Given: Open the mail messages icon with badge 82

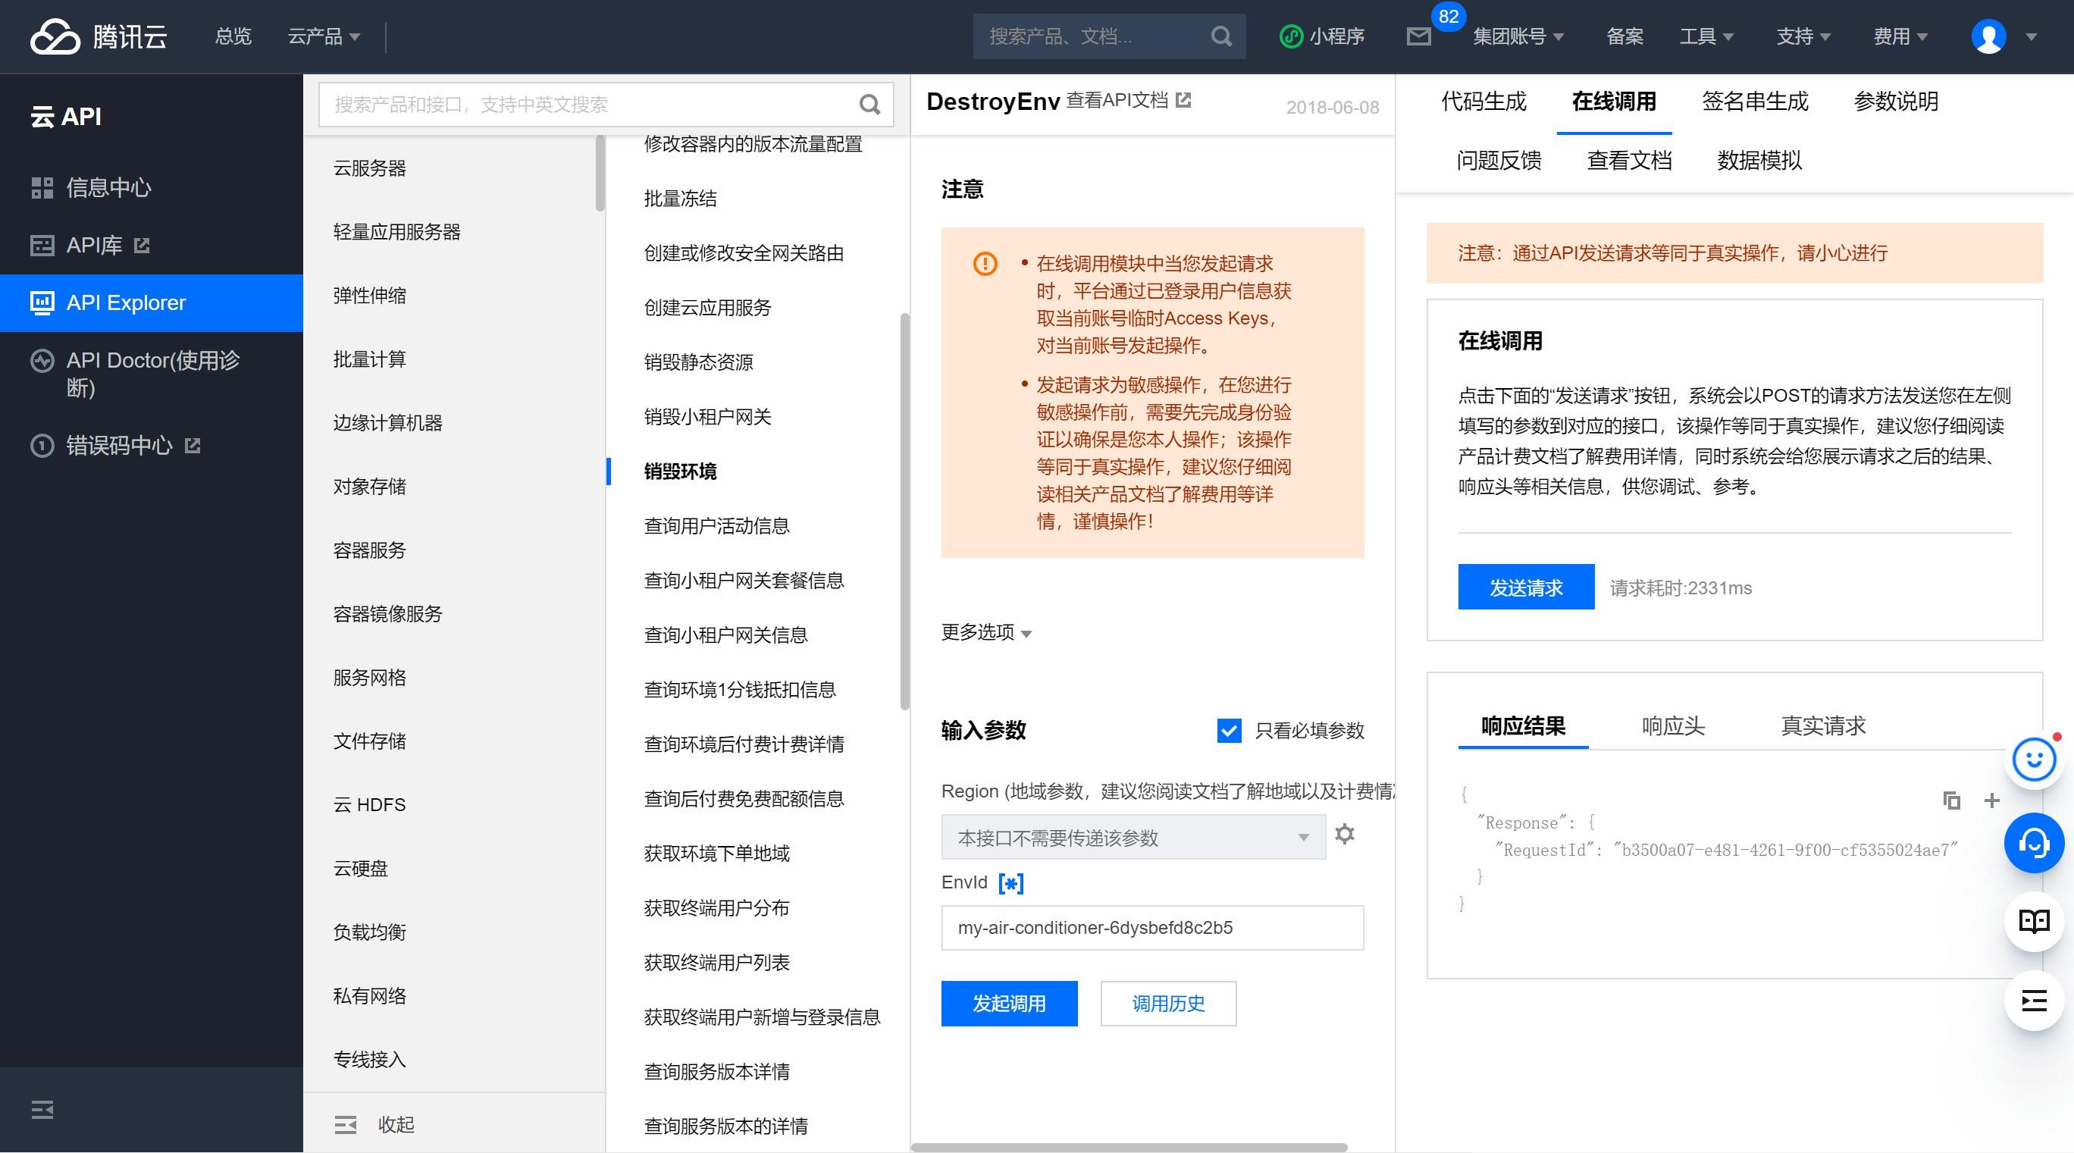Looking at the screenshot, I should [x=1418, y=36].
